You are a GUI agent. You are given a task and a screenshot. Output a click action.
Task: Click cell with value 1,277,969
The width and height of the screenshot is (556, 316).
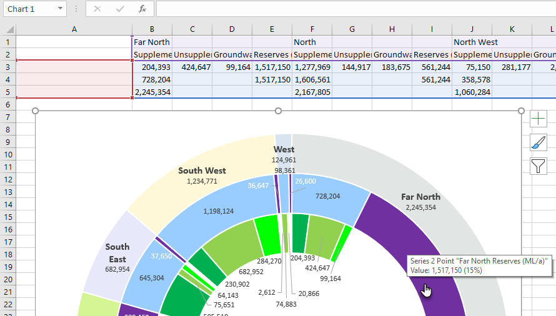(x=312, y=67)
